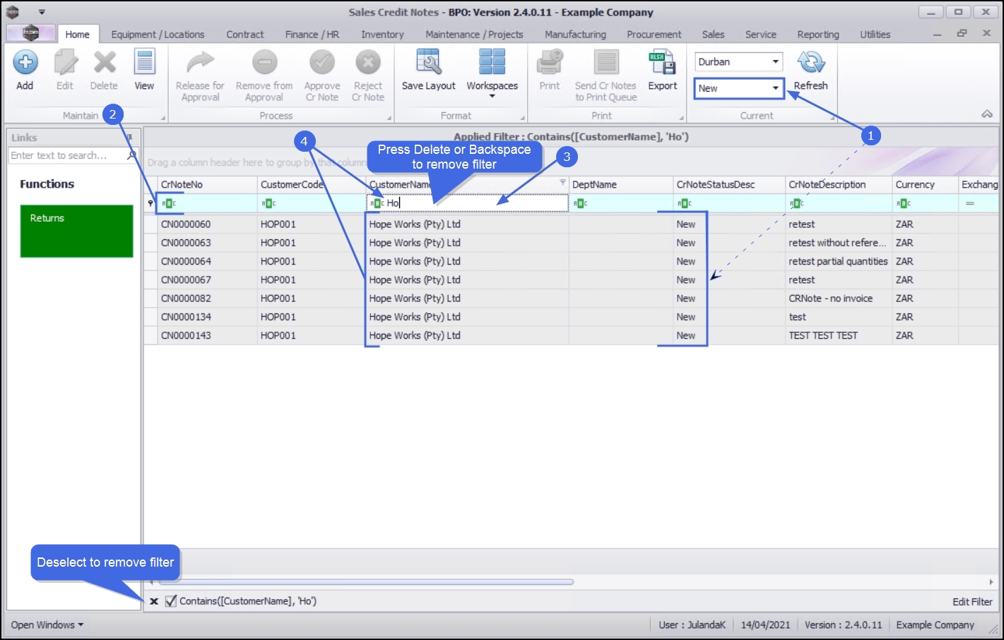Click the Save Layout icon
The image size is (1004, 640).
(429, 63)
